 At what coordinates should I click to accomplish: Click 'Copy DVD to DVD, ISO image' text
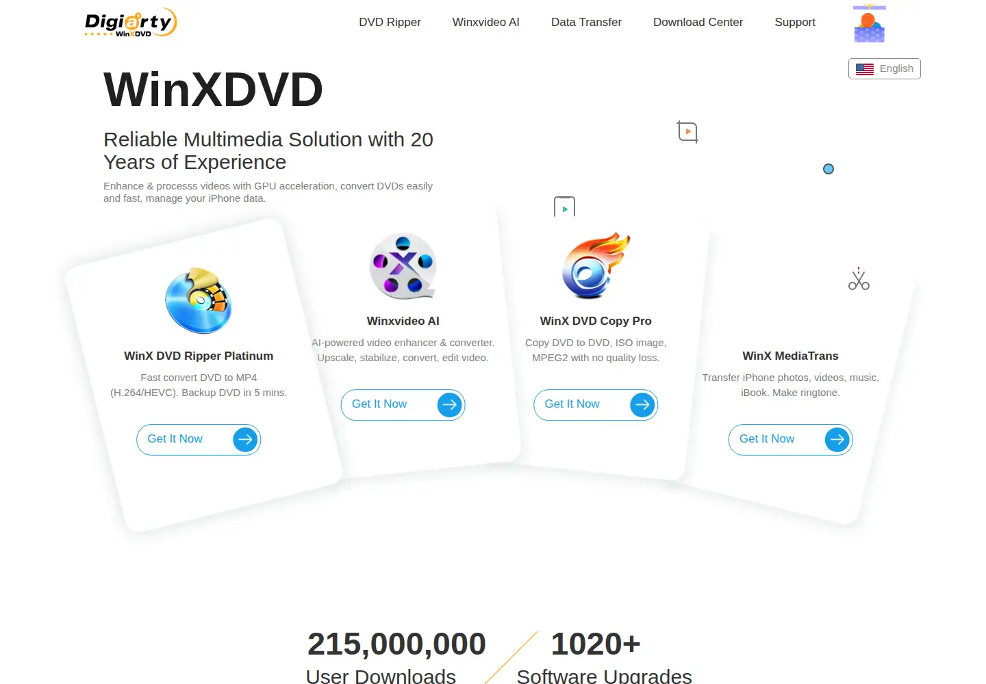click(596, 350)
